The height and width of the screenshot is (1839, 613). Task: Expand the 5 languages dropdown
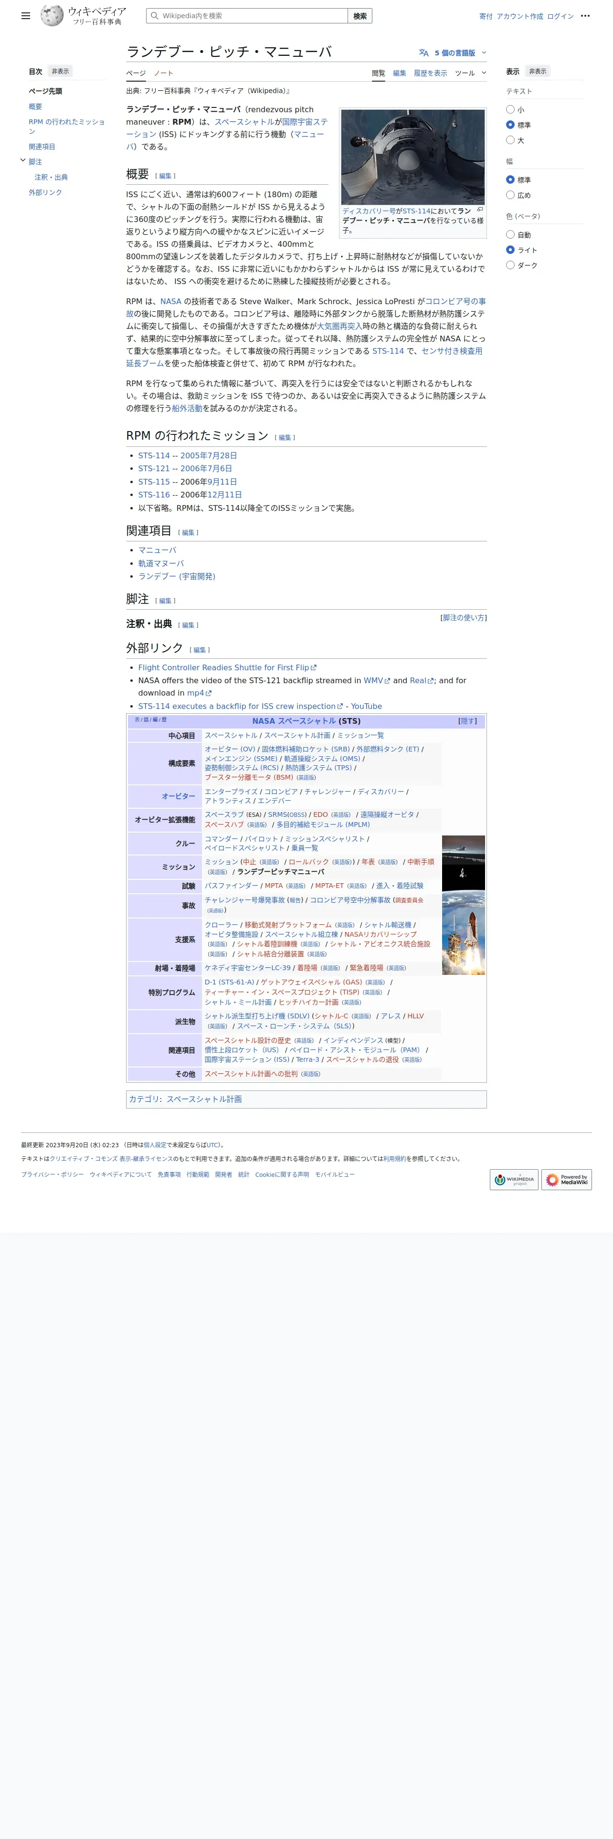point(454,53)
